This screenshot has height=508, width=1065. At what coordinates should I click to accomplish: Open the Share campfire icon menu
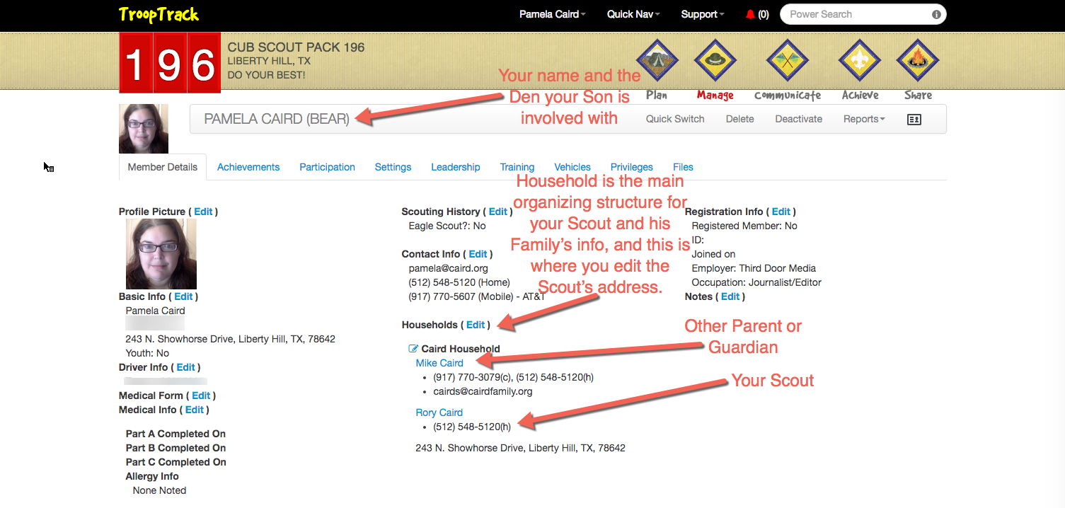(918, 61)
